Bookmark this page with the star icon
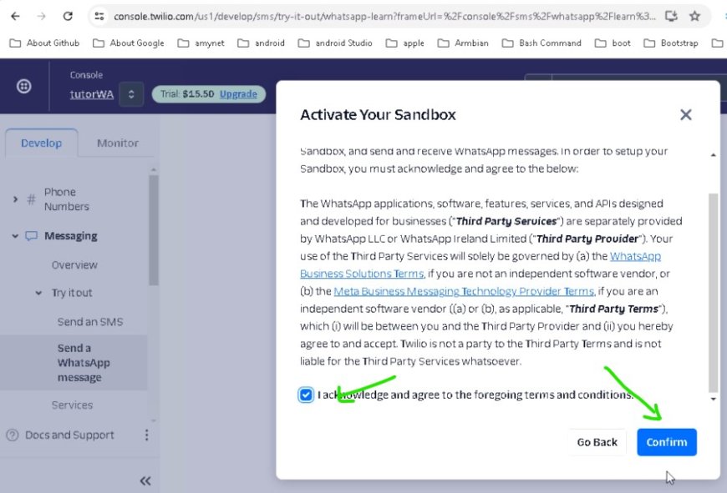Viewport: 727px width, 493px height. (x=694, y=16)
